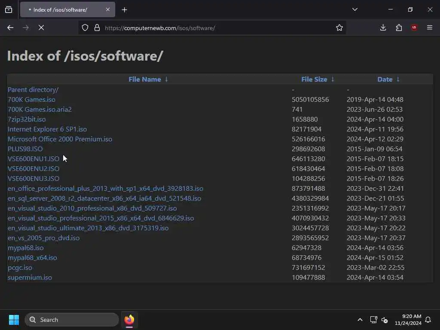Sort descending by File Size arrow
Screen dimensions: 440x330
pyautogui.click(x=333, y=79)
